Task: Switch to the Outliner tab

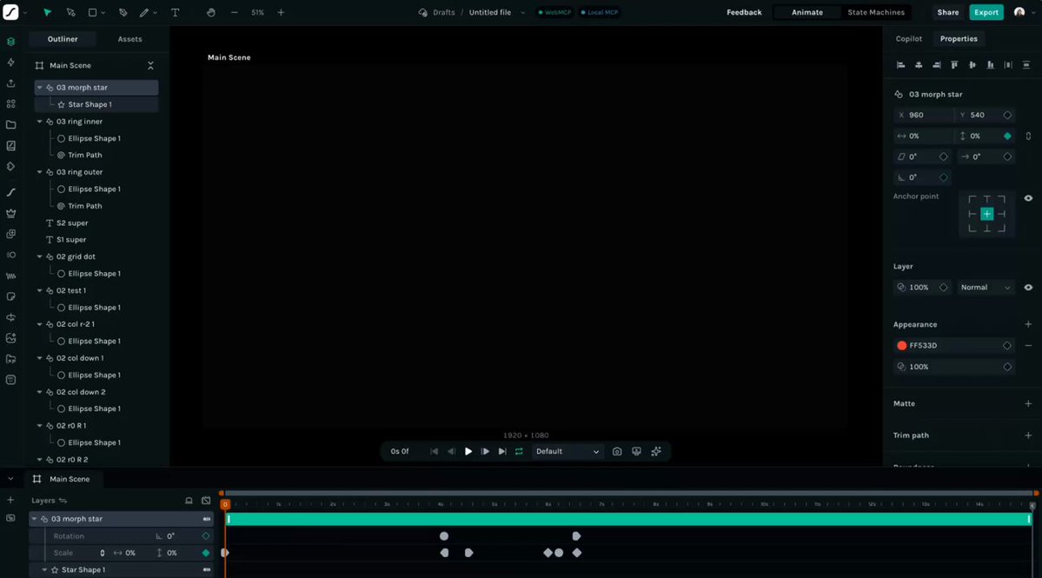Action: (63, 39)
